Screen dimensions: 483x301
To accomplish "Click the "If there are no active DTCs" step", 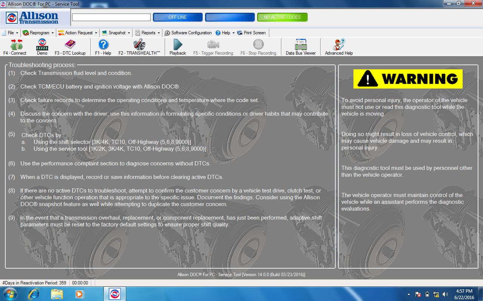I will 171,197.
